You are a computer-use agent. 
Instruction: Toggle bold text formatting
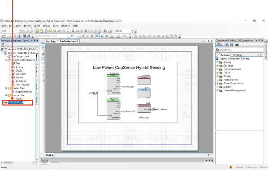pos(83,36)
